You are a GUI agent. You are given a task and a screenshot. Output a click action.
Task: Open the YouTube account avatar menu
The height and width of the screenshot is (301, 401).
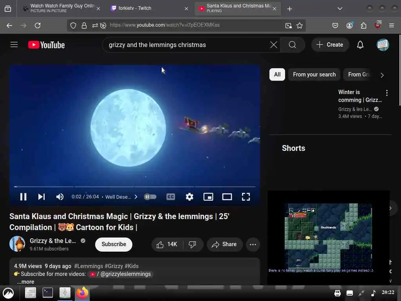pyautogui.click(x=383, y=45)
